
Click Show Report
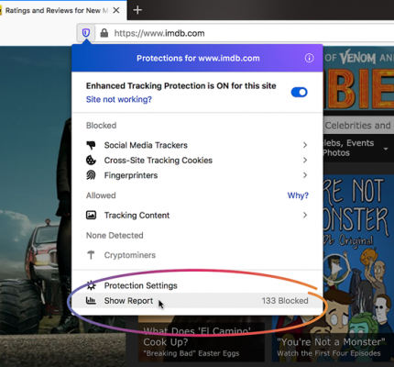tap(197, 301)
